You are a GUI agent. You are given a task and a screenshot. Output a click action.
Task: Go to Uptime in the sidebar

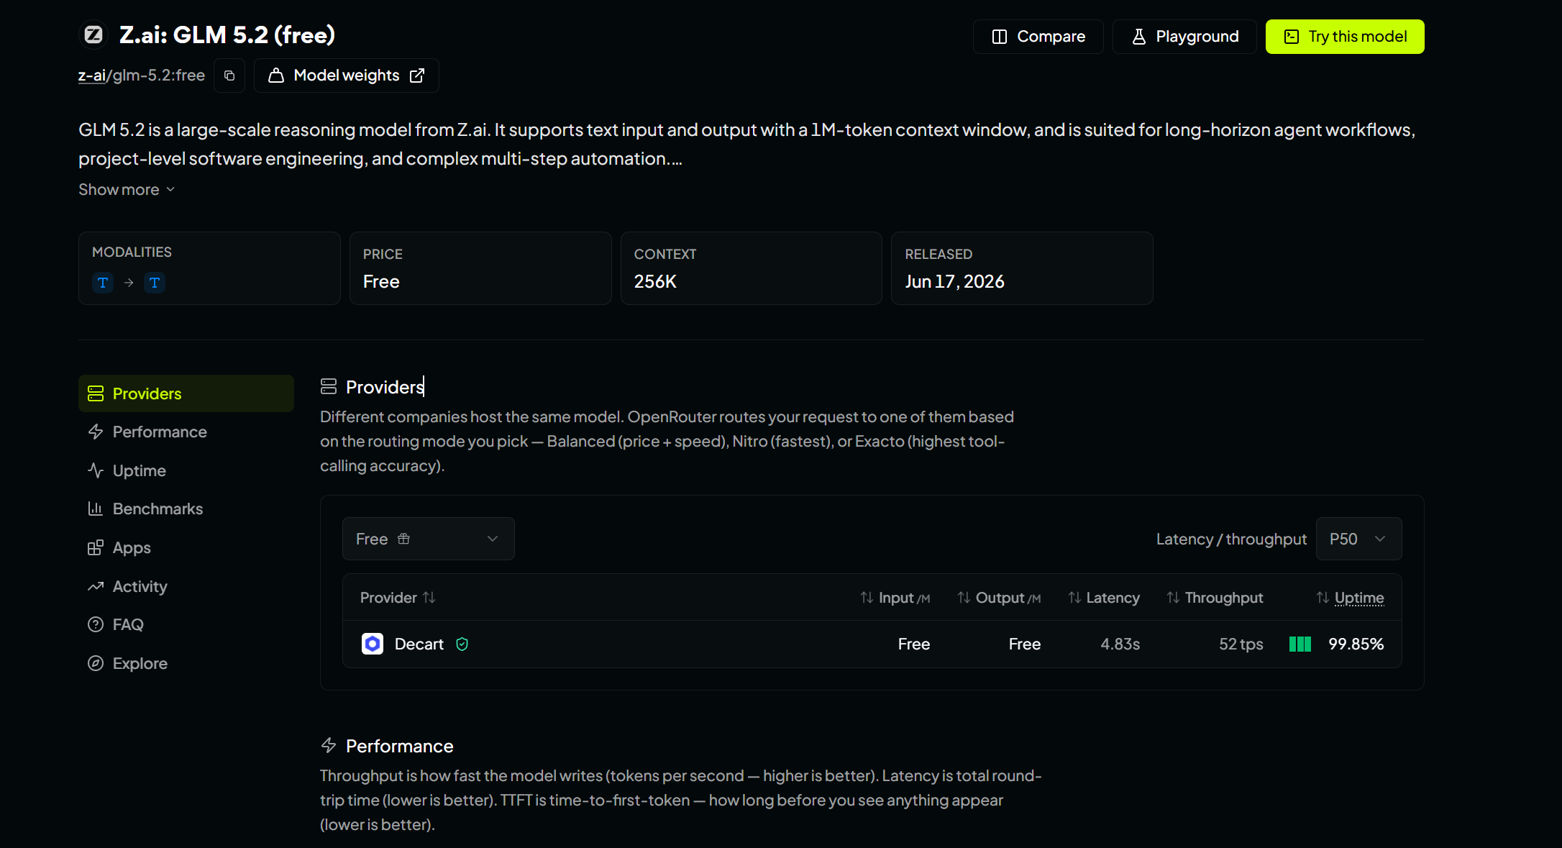(x=186, y=470)
